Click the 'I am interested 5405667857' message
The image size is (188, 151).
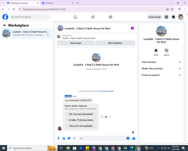point(78,100)
